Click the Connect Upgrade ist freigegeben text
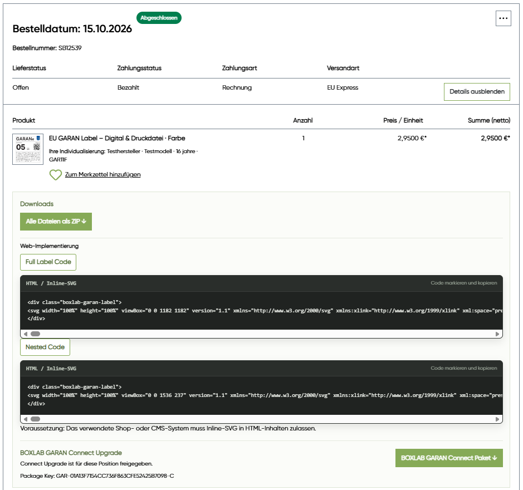Screen dimensions: 523x490 click(x=86, y=464)
